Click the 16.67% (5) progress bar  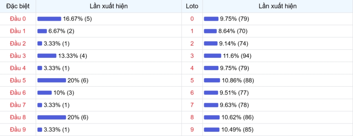(49, 19)
